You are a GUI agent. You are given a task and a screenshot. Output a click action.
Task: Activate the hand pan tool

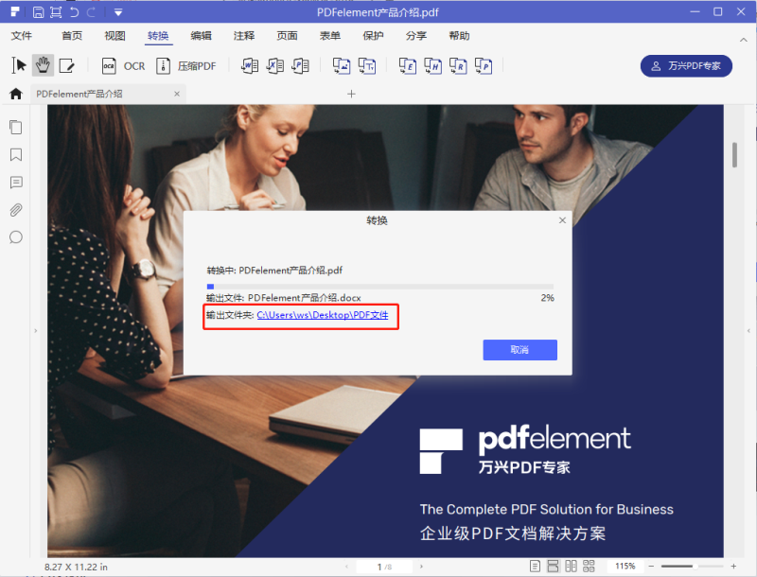point(42,65)
